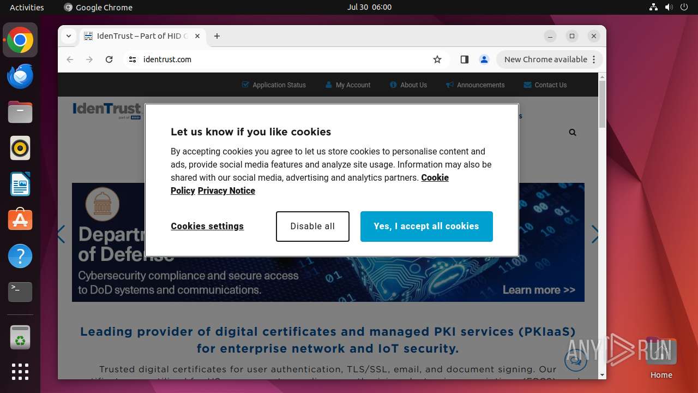
Task: Open the Home folder icon on the desktop
Action: coord(661,358)
